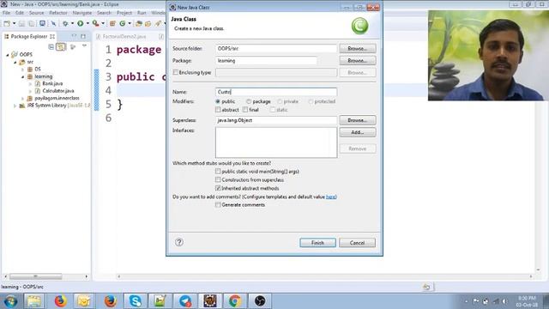Click Browse next to Source folder
Image resolution: width=549 pixels, height=309 pixels.
point(358,48)
